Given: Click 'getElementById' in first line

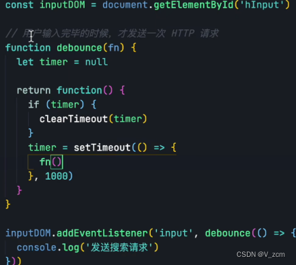Looking at the screenshot, I should (x=194, y=5).
